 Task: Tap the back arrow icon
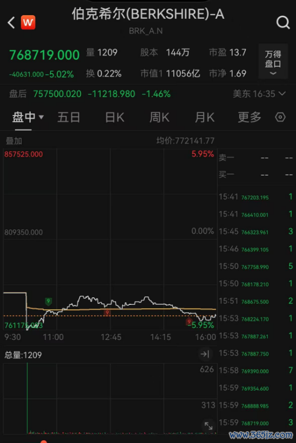coord(11,23)
